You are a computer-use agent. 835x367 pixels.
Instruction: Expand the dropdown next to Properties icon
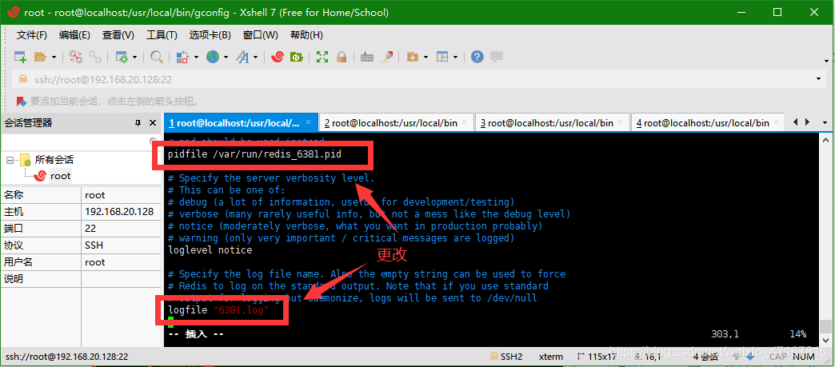pos(134,57)
